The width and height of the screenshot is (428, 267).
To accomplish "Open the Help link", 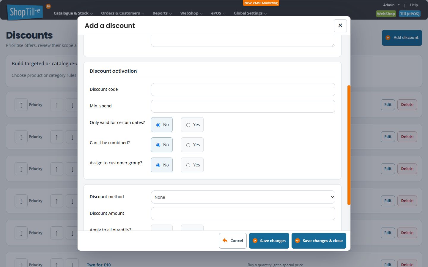I will (x=414, y=5).
